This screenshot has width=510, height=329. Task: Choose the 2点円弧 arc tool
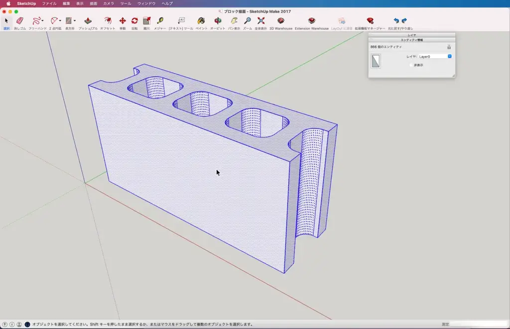point(54,21)
